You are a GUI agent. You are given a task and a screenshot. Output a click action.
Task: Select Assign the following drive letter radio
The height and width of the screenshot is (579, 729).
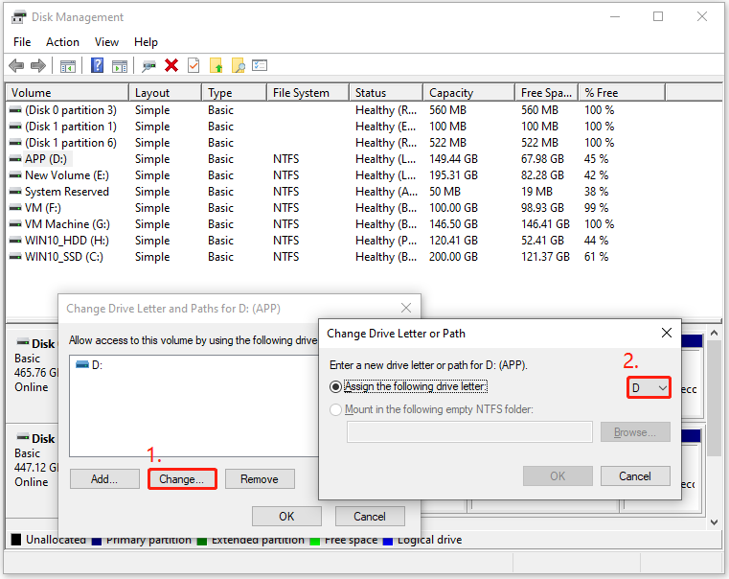[x=335, y=387]
